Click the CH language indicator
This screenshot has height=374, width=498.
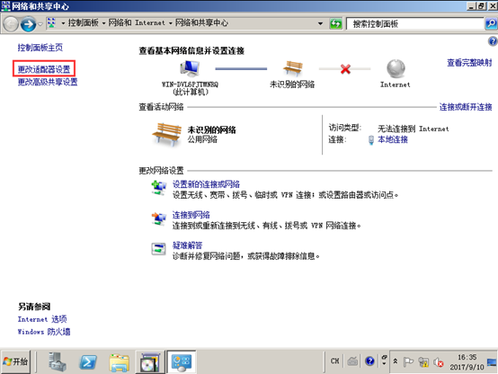tap(334, 361)
